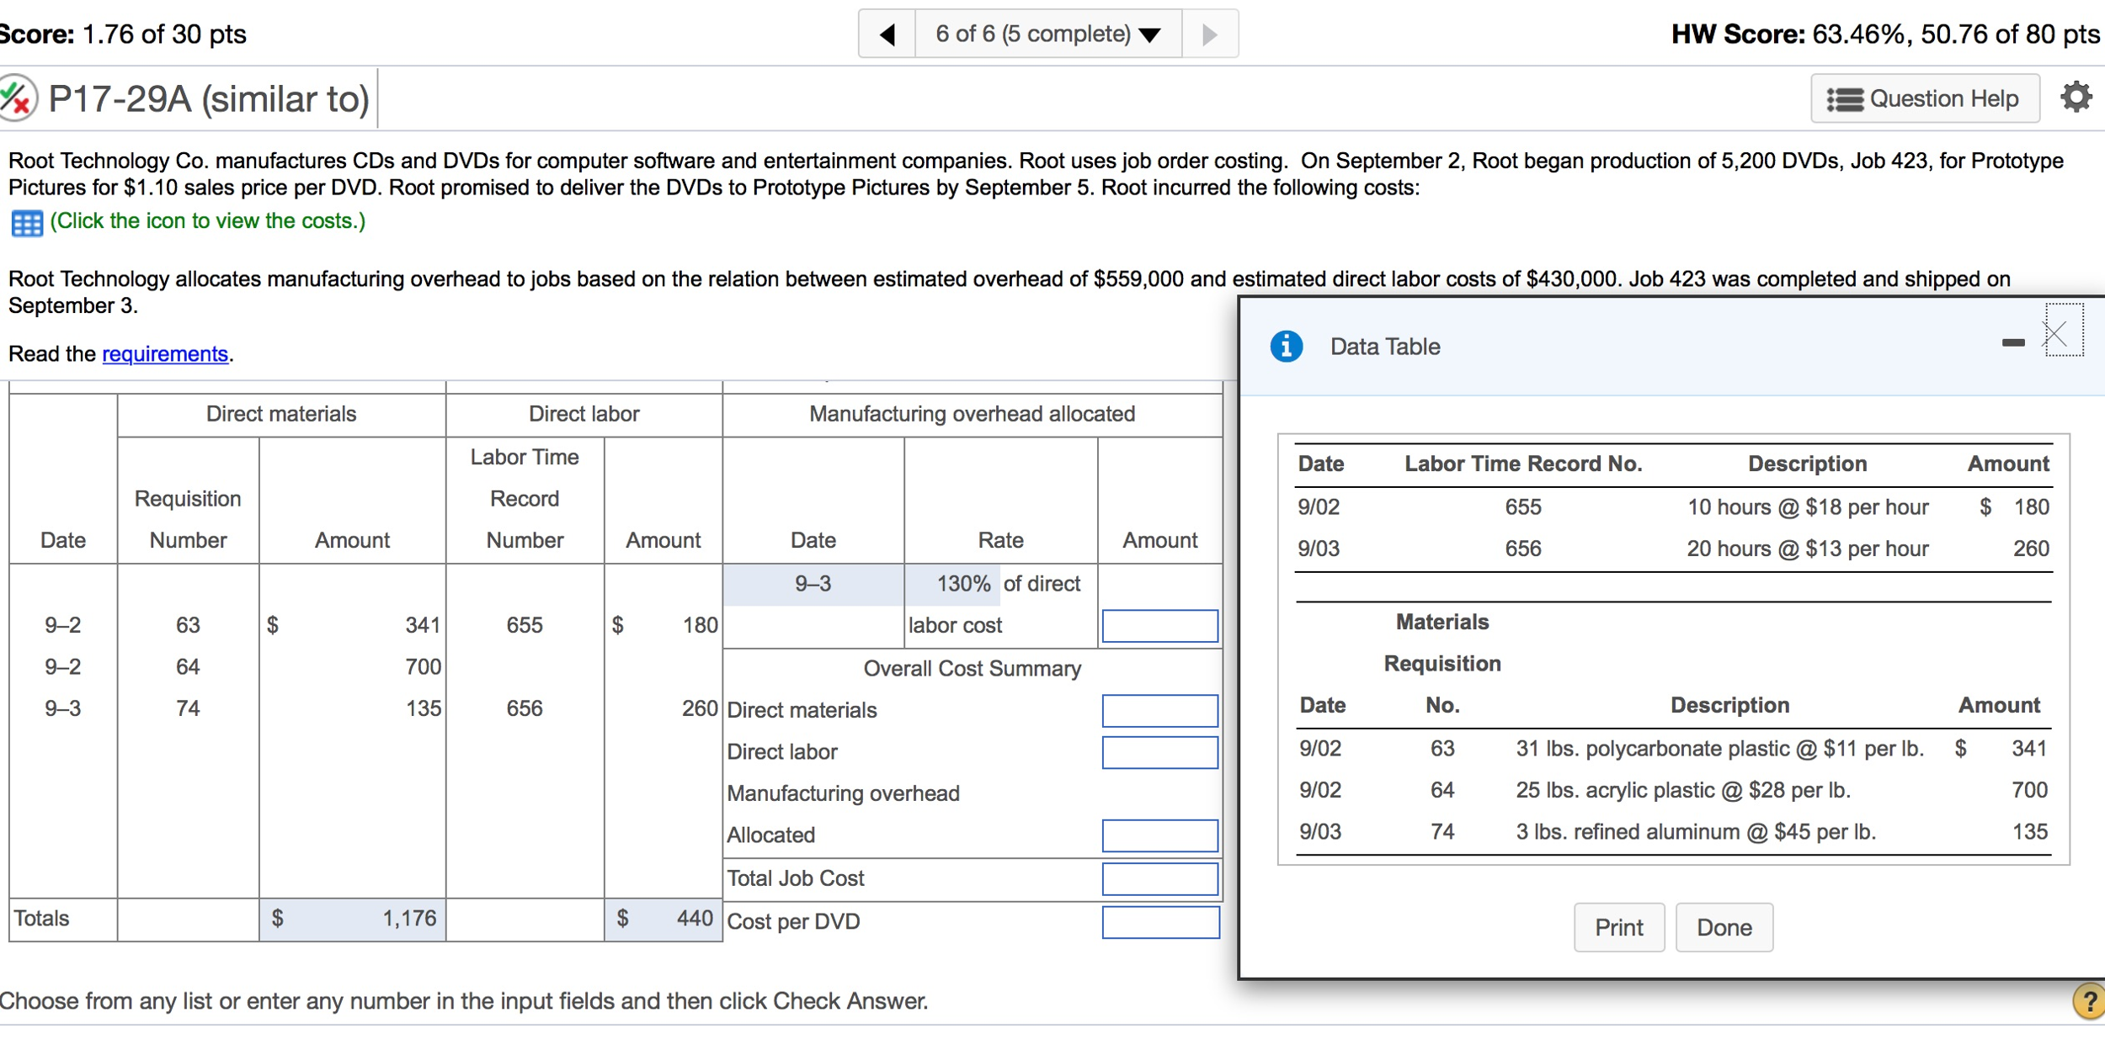Screen dimensions: 2105x1039
Task: Click the Direct materials amount input field
Action: click(x=1159, y=710)
